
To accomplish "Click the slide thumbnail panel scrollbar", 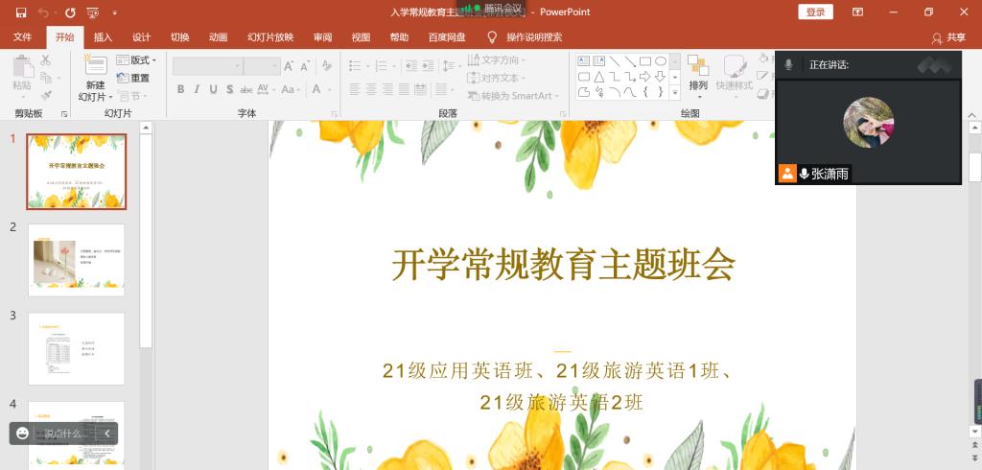I will click(x=146, y=241).
